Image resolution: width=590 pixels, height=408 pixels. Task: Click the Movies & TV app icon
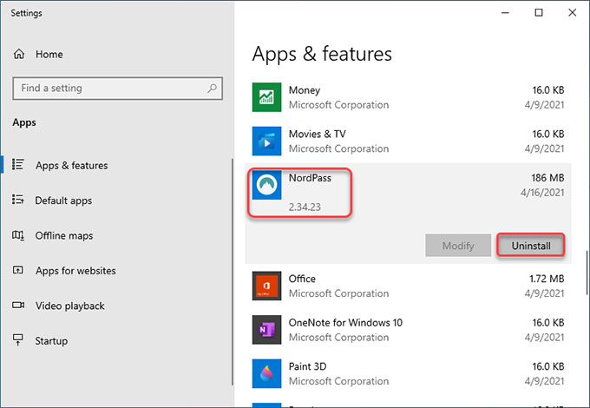pos(266,141)
